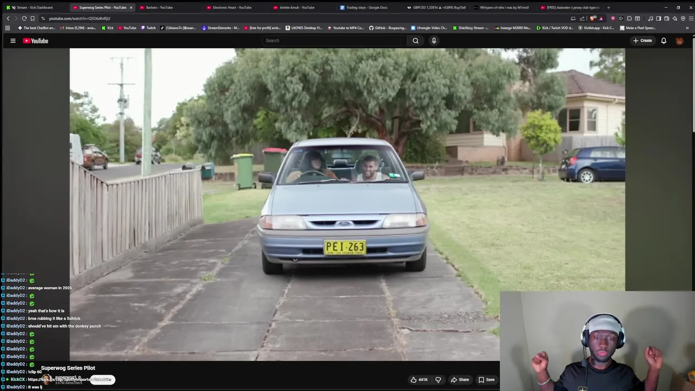Open the Superwog channel avatar
695x391 pixels.
tap(47, 380)
